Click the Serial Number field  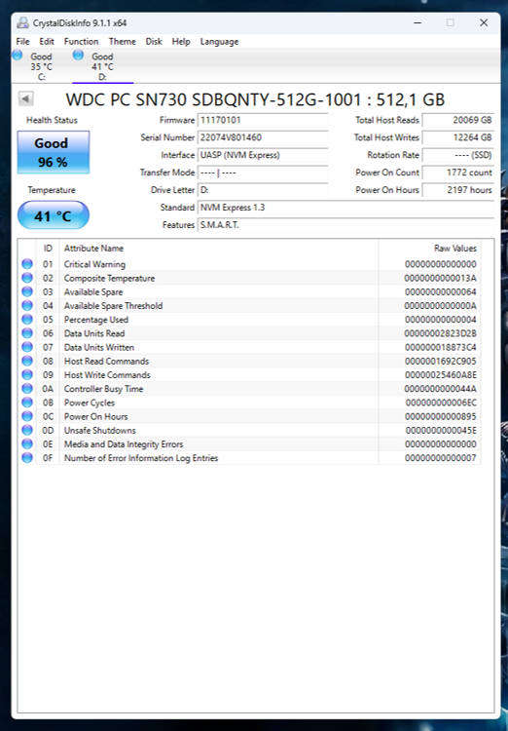click(x=263, y=137)
